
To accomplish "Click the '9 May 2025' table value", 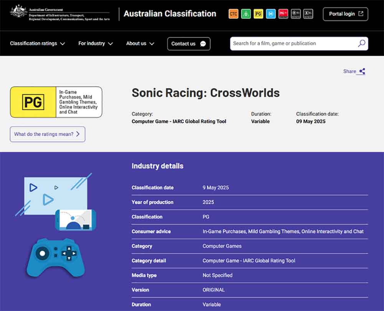I will (216, 188).
